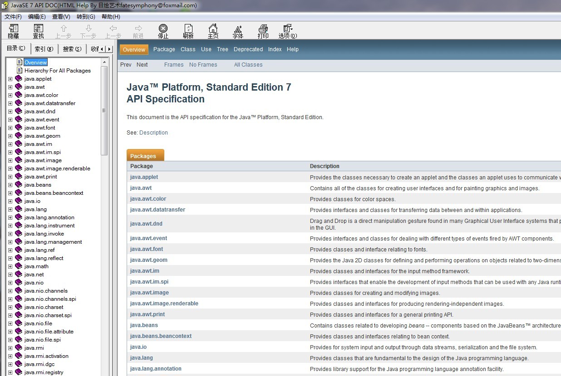Expand the java.lang tree node
This screenshot has height=376, width=561.
pyautogui.click(x=10, y=209)
